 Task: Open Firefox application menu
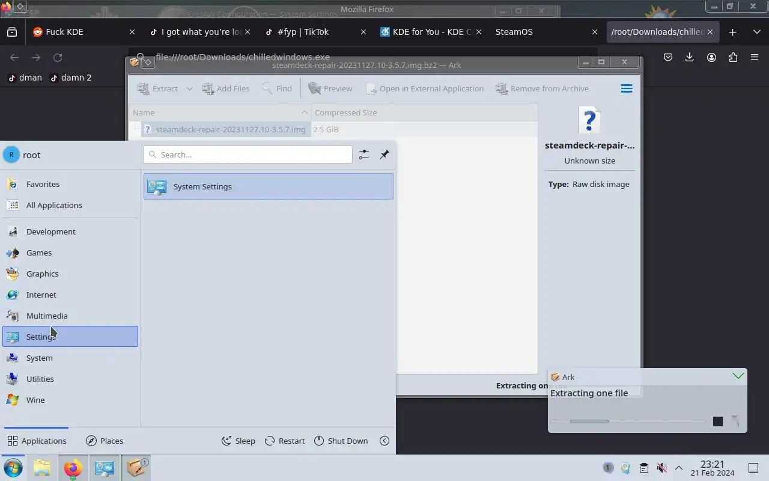tap(755, 57)
